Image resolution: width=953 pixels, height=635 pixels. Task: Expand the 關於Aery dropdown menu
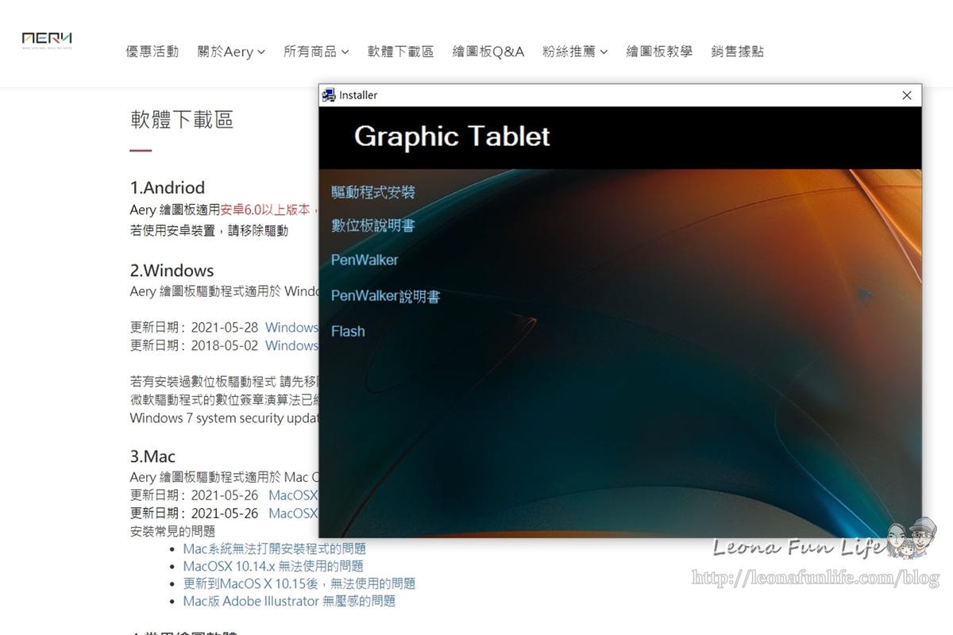click(x=231, y=52)
